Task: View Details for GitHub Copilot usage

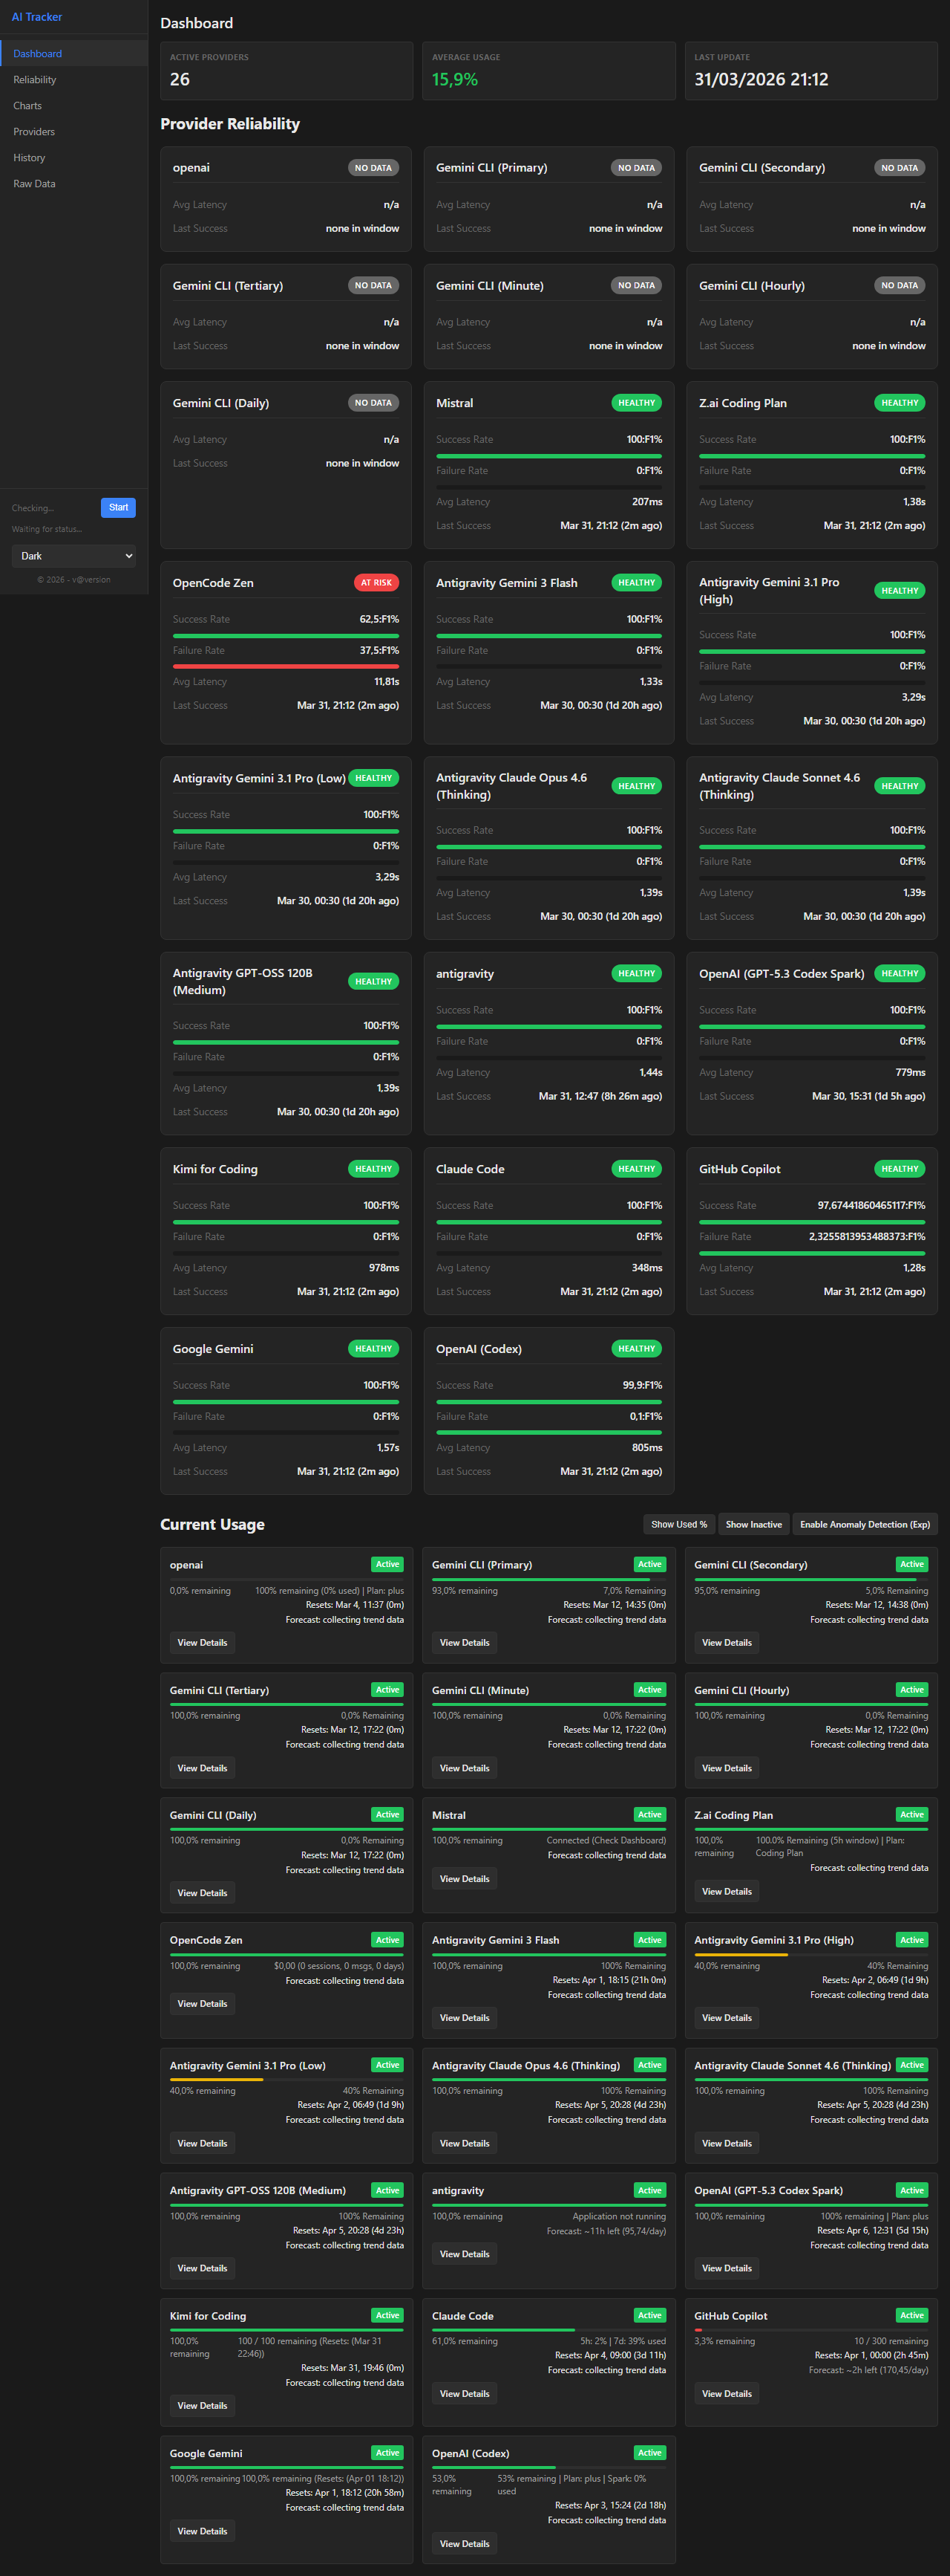Action: coord(727,2393)
